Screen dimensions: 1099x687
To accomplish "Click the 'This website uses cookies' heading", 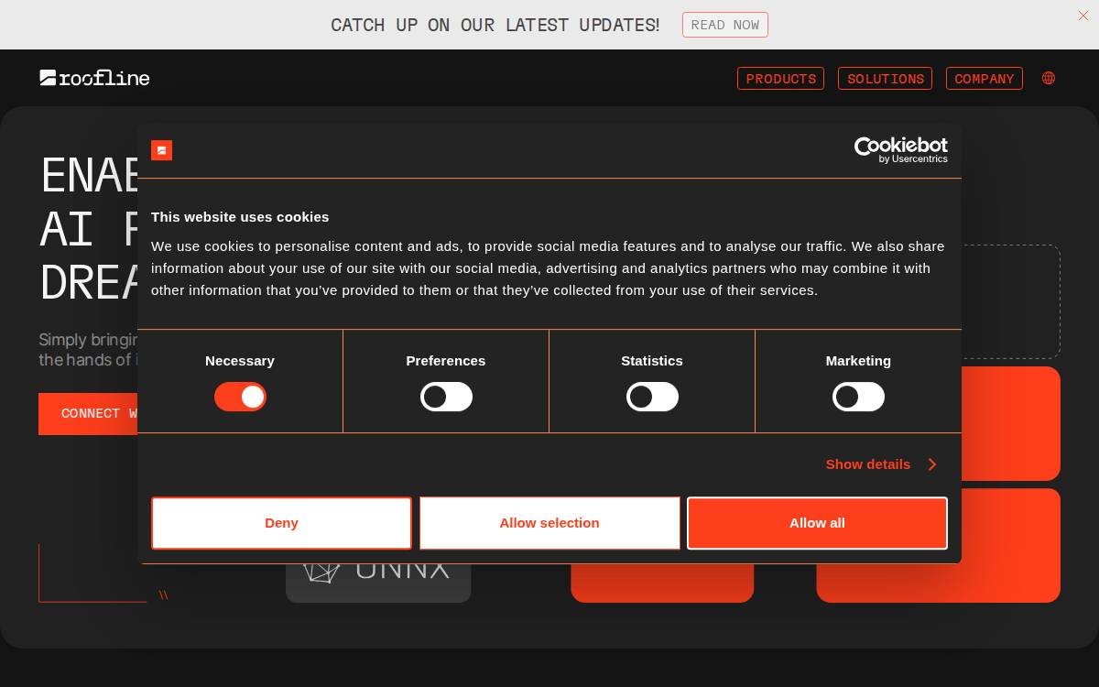I will click(x=240, y=217).
